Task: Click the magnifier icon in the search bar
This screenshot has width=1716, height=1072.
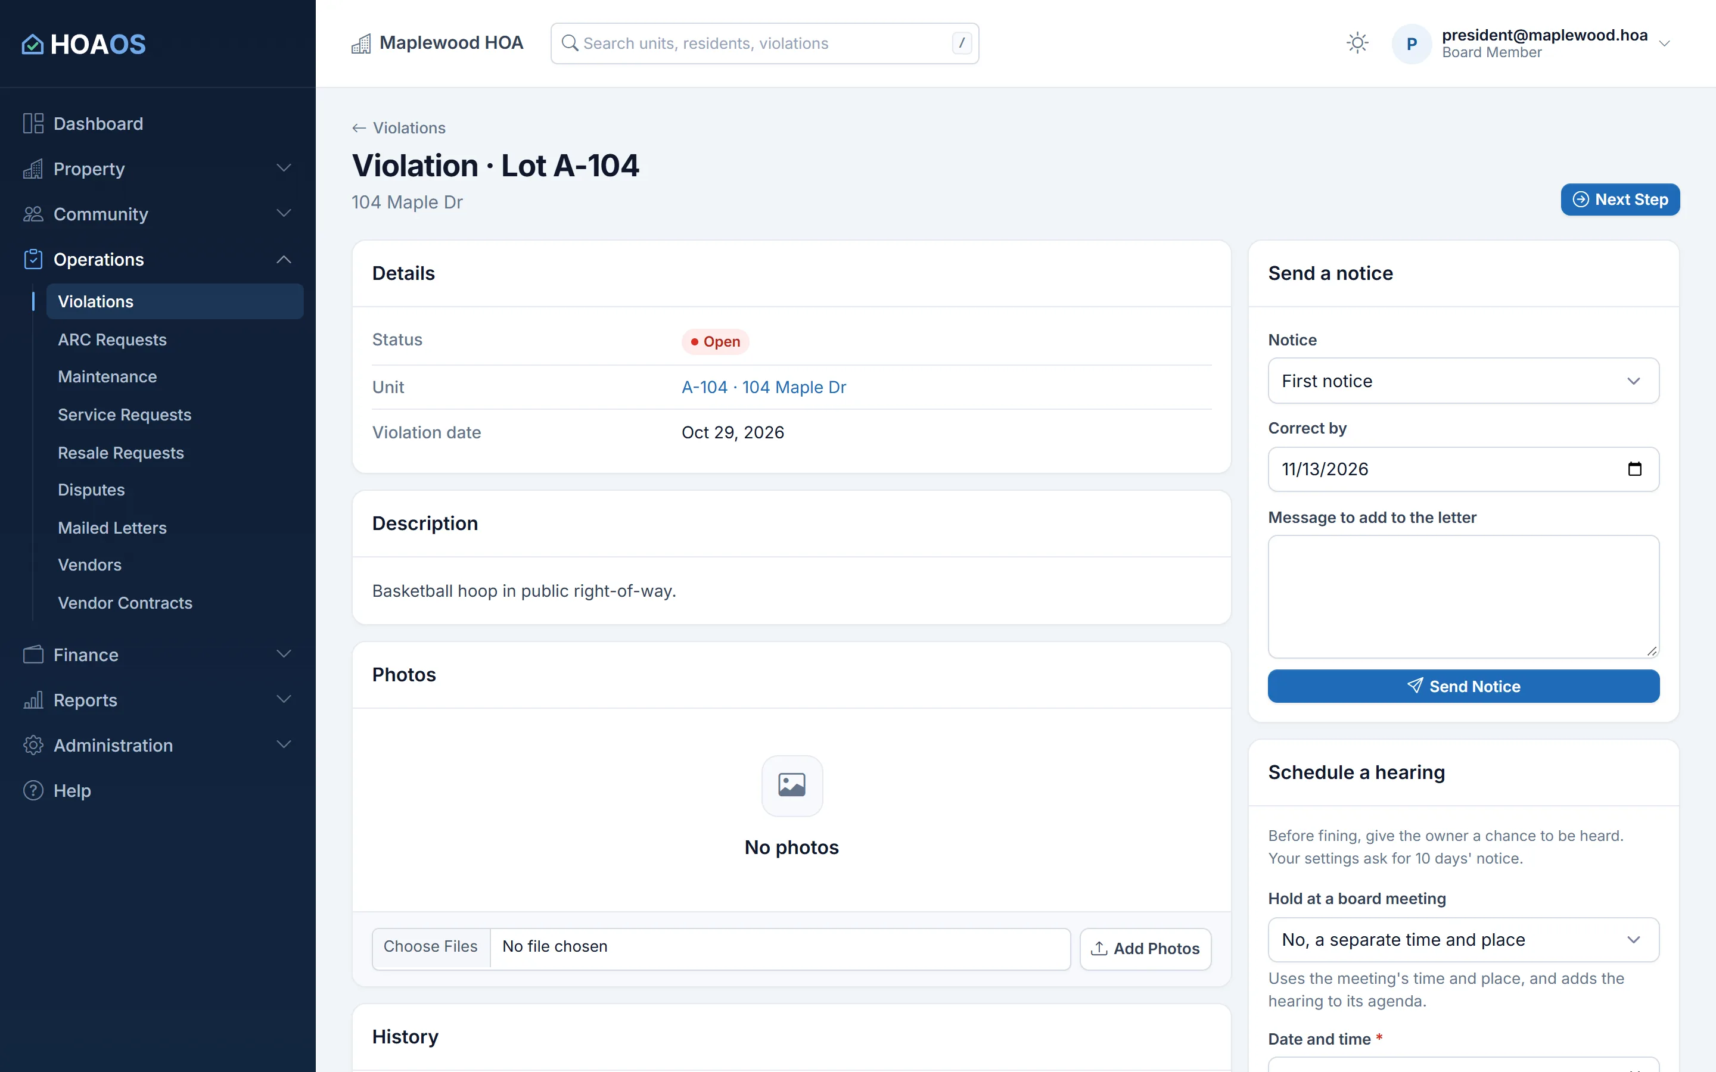Action: (570, 43)
